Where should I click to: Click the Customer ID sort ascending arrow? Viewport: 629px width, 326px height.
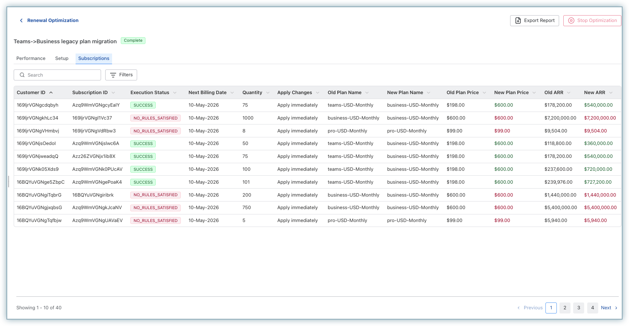(x=51, y=93)
